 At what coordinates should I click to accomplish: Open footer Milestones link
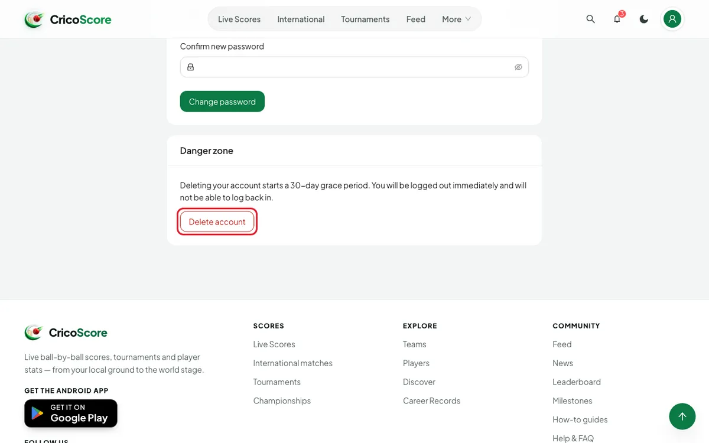[573, 401]
